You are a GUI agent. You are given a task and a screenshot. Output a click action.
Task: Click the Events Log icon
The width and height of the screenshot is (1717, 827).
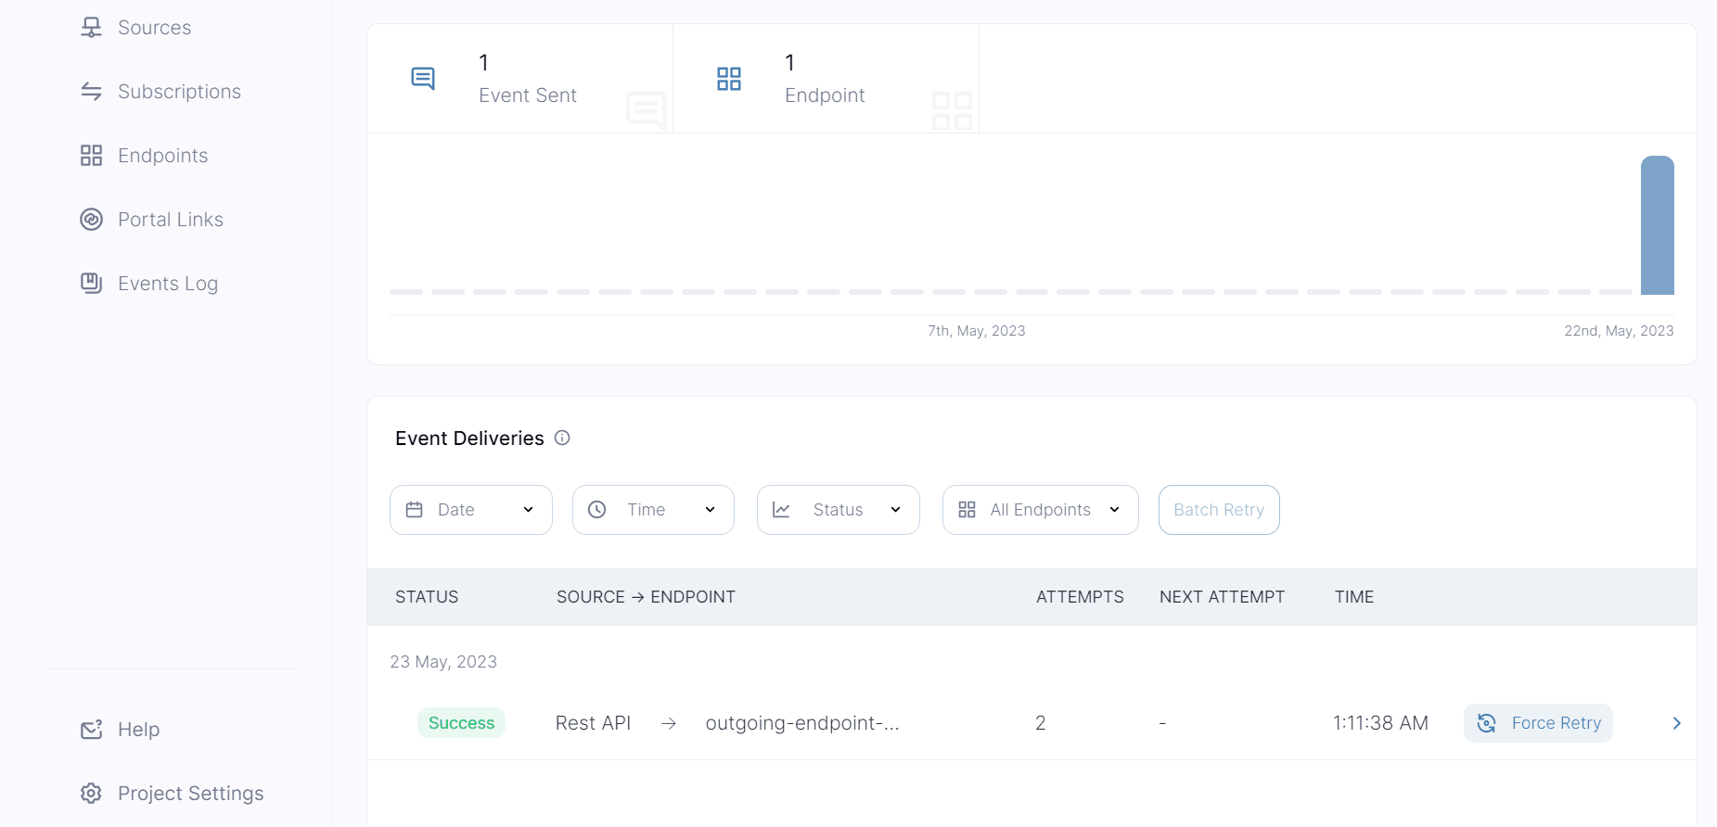tap(91, 284)
